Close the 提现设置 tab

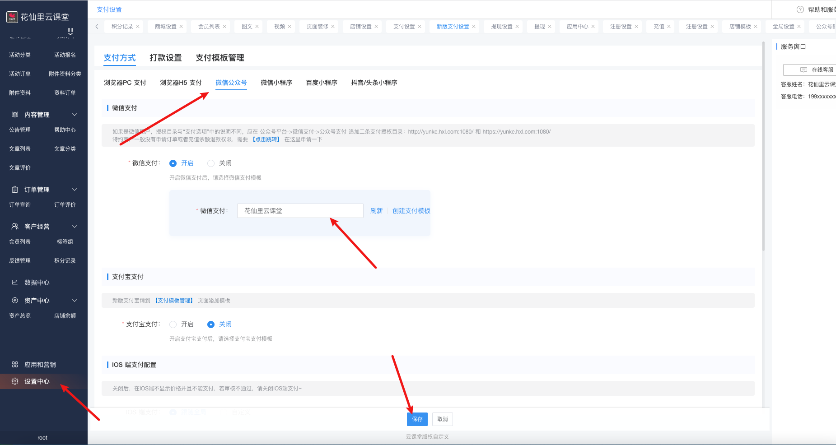517,27
